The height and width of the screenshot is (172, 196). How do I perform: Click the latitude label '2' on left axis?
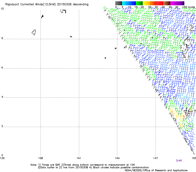coord(2,126)
